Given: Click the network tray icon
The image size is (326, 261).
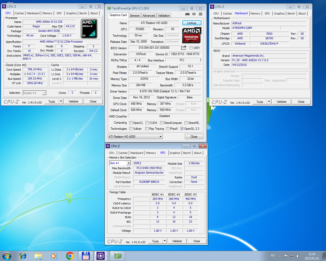Looking at the screenshot, I should (x=292, y=256).
